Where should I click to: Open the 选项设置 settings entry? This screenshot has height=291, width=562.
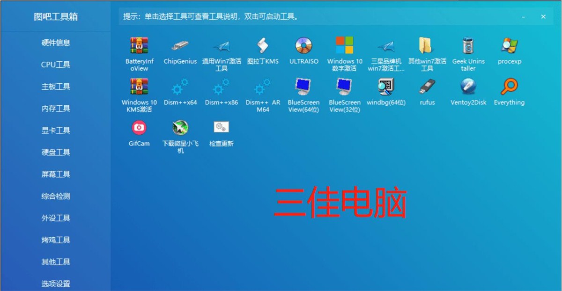tap(56, 284)
